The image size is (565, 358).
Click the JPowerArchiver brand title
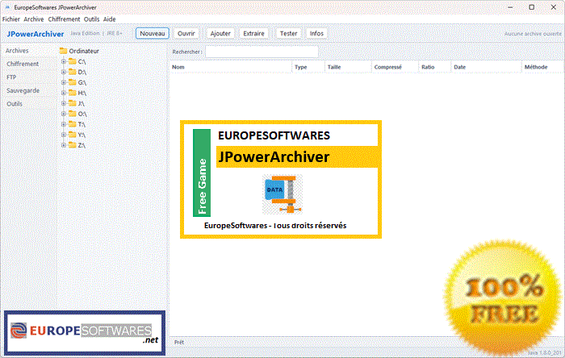point(36,34)
